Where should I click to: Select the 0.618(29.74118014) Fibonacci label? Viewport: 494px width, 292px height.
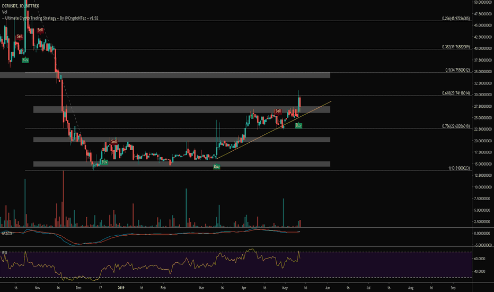click(x=456, y=93)
